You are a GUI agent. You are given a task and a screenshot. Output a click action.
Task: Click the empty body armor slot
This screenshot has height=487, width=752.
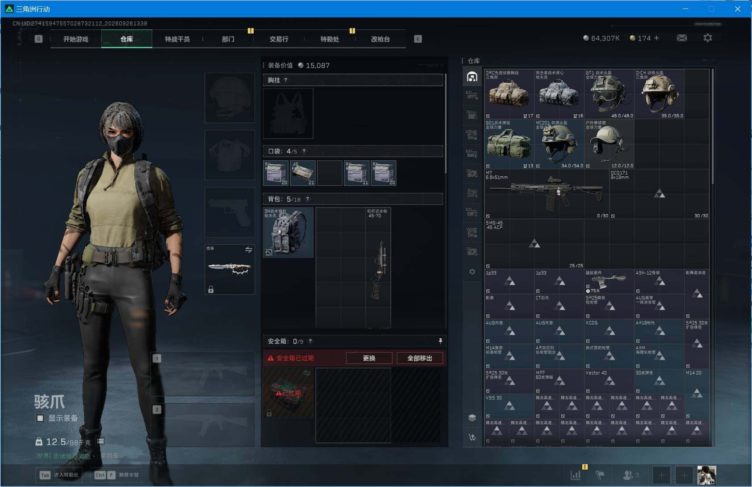click(230, 155)
